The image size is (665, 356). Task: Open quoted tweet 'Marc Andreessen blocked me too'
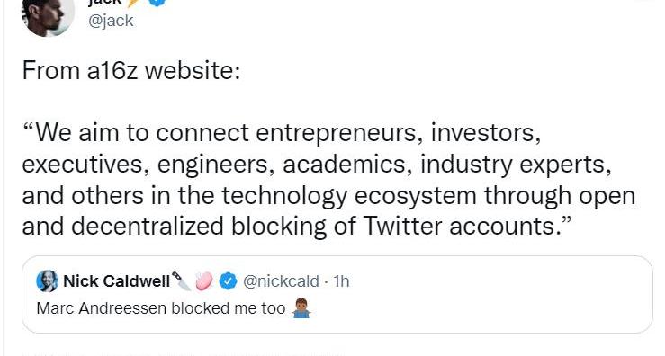161,308
